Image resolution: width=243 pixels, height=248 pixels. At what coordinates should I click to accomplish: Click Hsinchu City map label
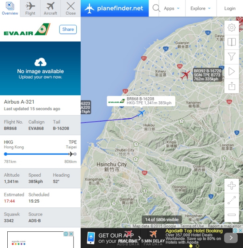pos(112,167)
